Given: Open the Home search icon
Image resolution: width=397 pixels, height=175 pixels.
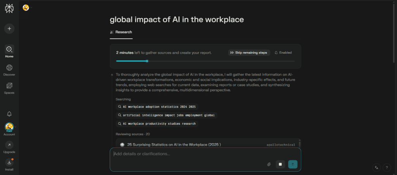Looking at the screenshot, I should 9,49.
